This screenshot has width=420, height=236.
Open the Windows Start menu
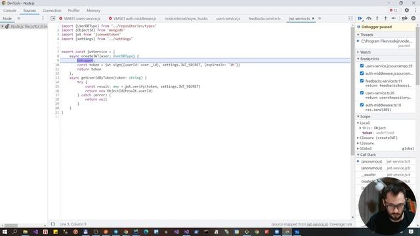click(5, 231)
